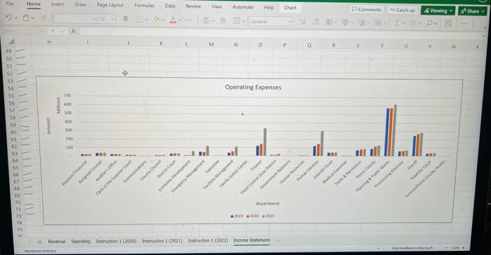The width and height of the screenshot is (491, 255).
Task: Open the font name combo box
Action: point(75,19)
